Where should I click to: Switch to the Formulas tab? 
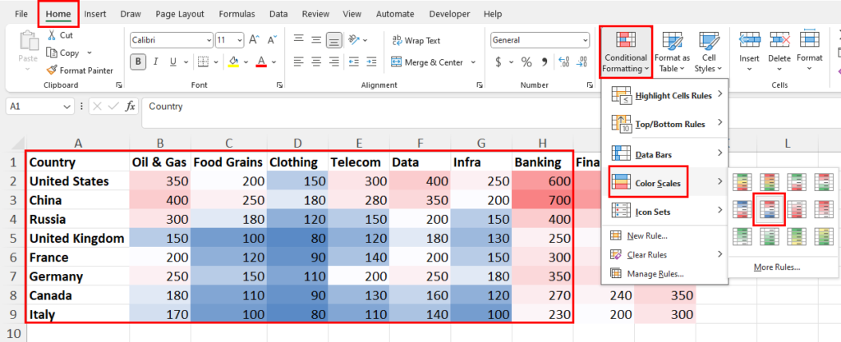[x=237, y=15]
